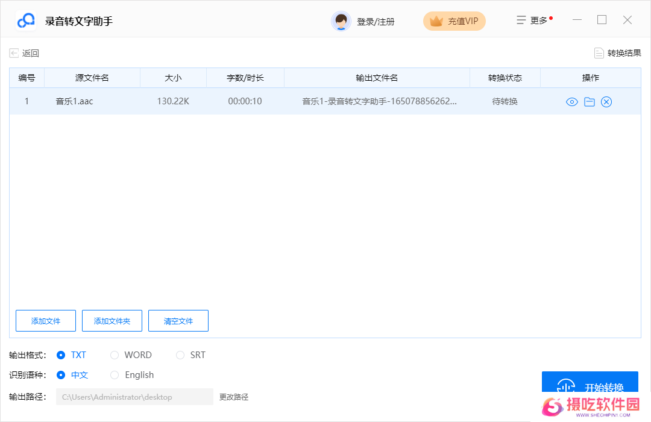
Task: Click the 操作 column header
Action: tap(590, 78)
